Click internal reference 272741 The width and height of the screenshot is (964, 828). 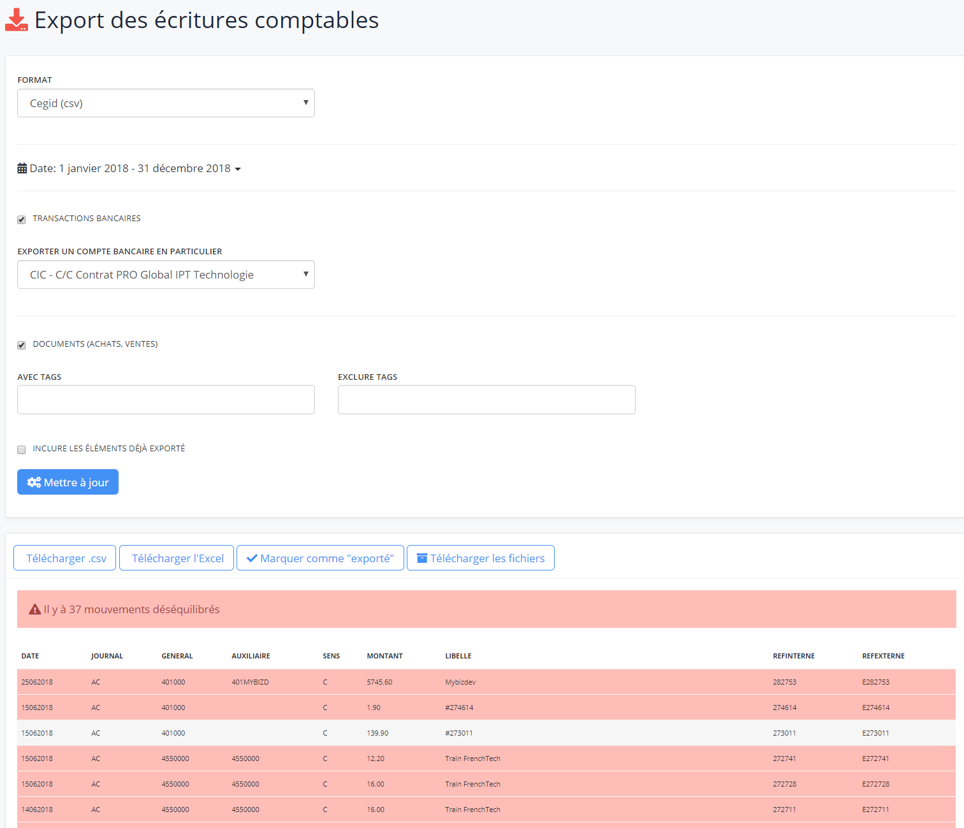pos(785,759)
